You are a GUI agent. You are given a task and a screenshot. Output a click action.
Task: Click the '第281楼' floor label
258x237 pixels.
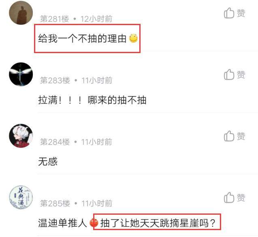tap(54, 19)
